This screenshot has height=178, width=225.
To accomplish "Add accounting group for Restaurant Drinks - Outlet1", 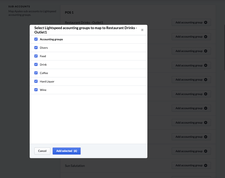I will pyautogui.click(x=191, y=22).
